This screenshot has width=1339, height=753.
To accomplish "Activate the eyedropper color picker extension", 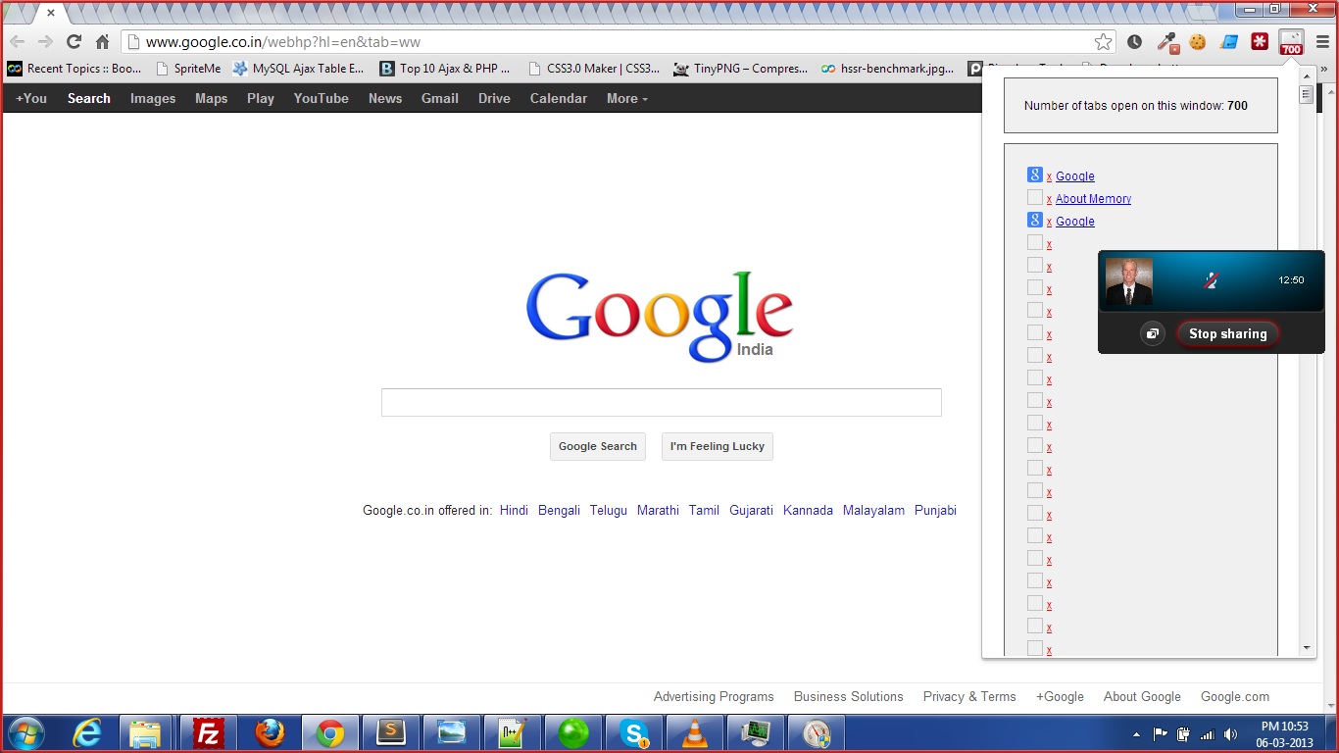I will (1166, 42).
